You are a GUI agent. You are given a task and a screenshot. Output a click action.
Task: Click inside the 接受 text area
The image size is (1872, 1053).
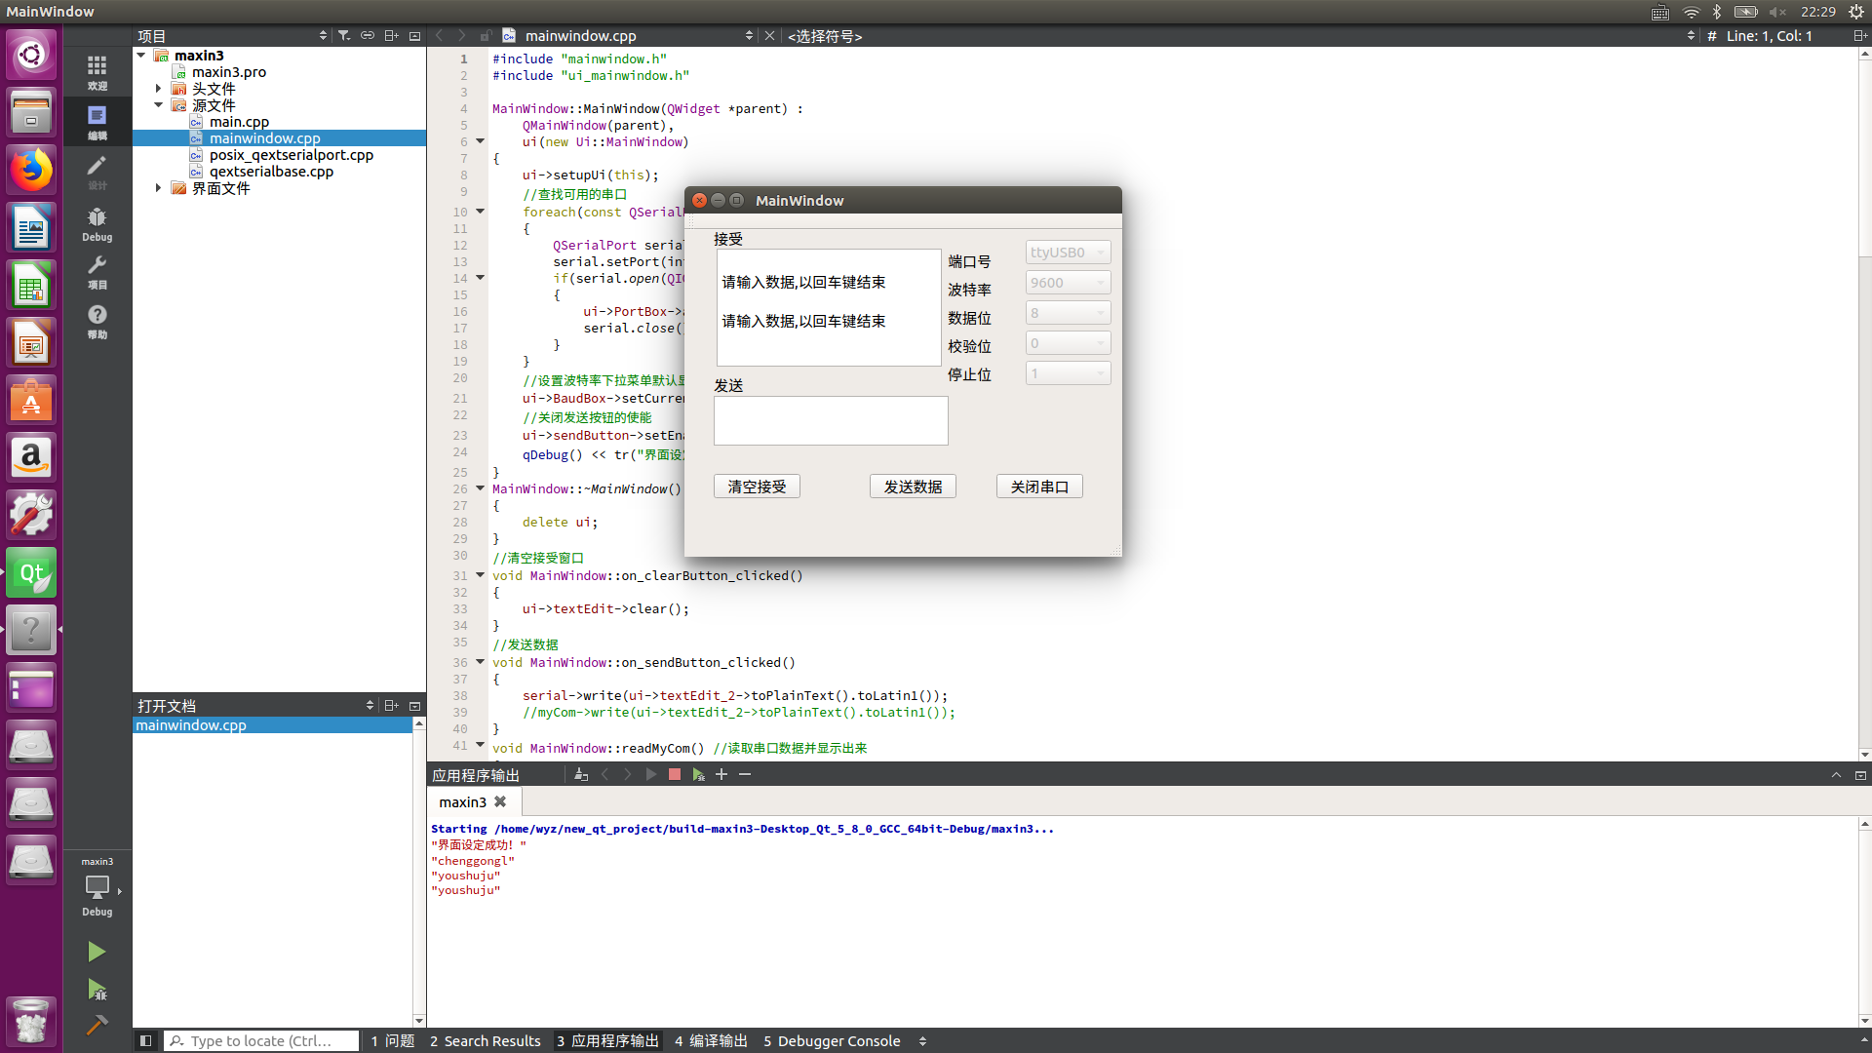pyautogui.click(x=829, y=307)
